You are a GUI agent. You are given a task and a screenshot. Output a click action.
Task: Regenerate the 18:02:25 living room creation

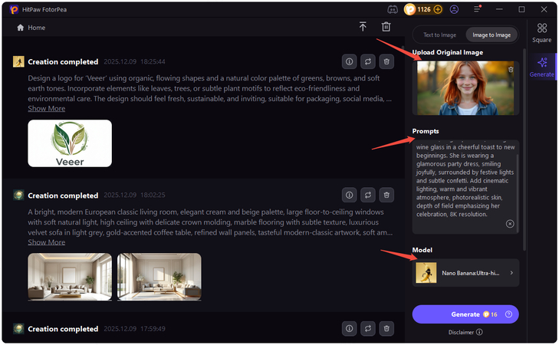click(x=368, y=195)
